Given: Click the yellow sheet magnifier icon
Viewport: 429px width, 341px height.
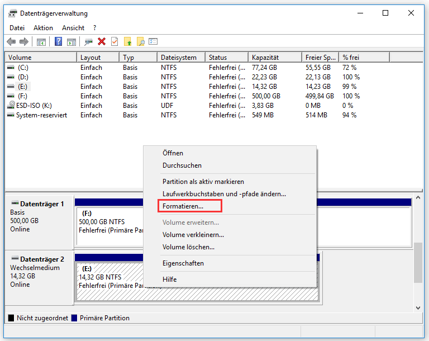Looking at the screenshot, I should pos(141,41).
